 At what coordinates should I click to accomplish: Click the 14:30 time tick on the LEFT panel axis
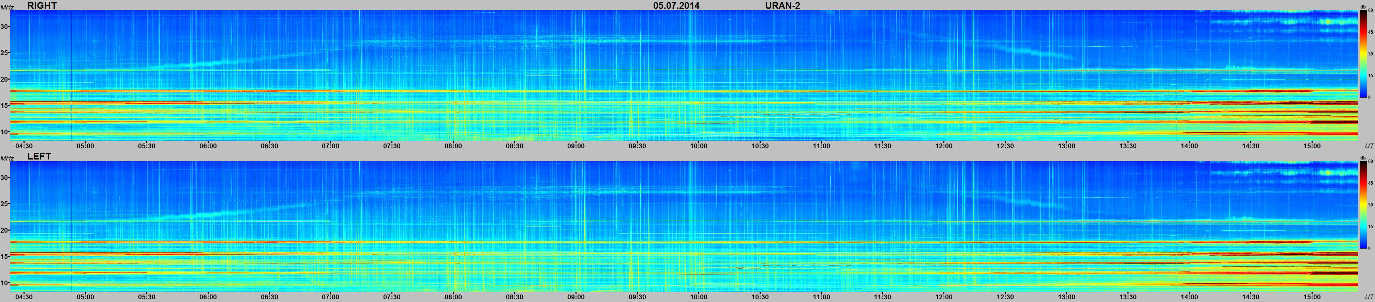(x=1251, y=297)
